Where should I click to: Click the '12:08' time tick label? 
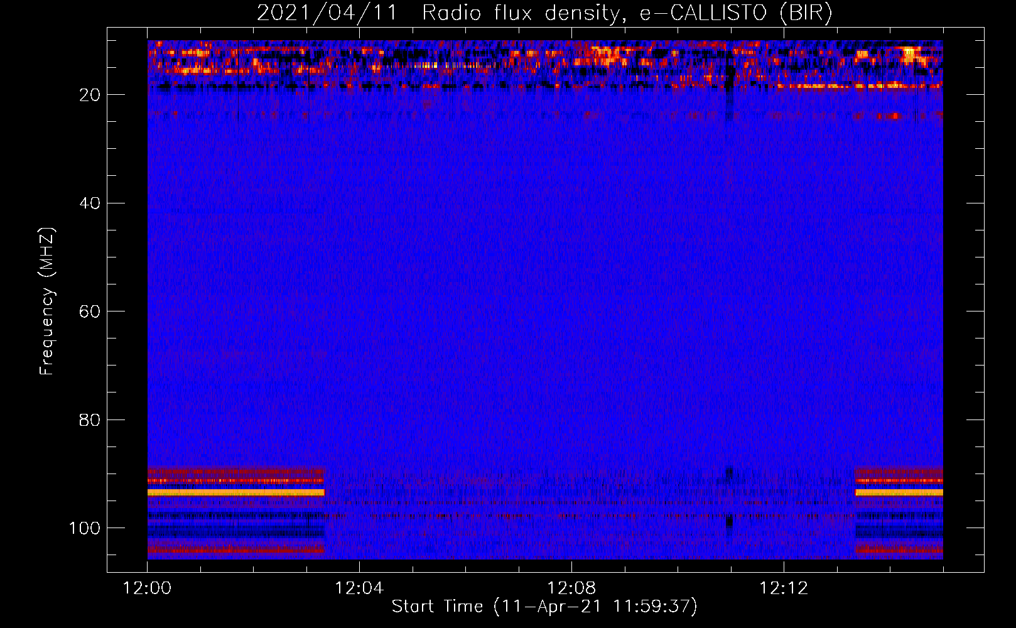(571, 588)
